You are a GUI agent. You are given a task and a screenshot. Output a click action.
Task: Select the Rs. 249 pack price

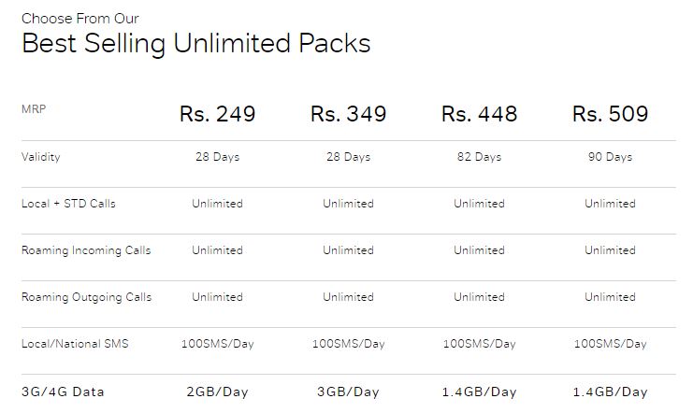[218, 114]
